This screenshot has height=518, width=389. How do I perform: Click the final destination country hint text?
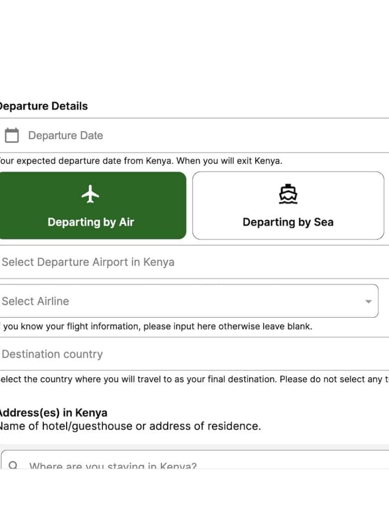coord(194,379)
